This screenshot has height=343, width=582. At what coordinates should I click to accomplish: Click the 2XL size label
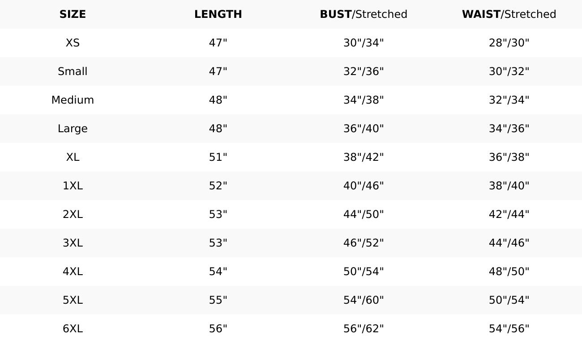pos(73,214)
